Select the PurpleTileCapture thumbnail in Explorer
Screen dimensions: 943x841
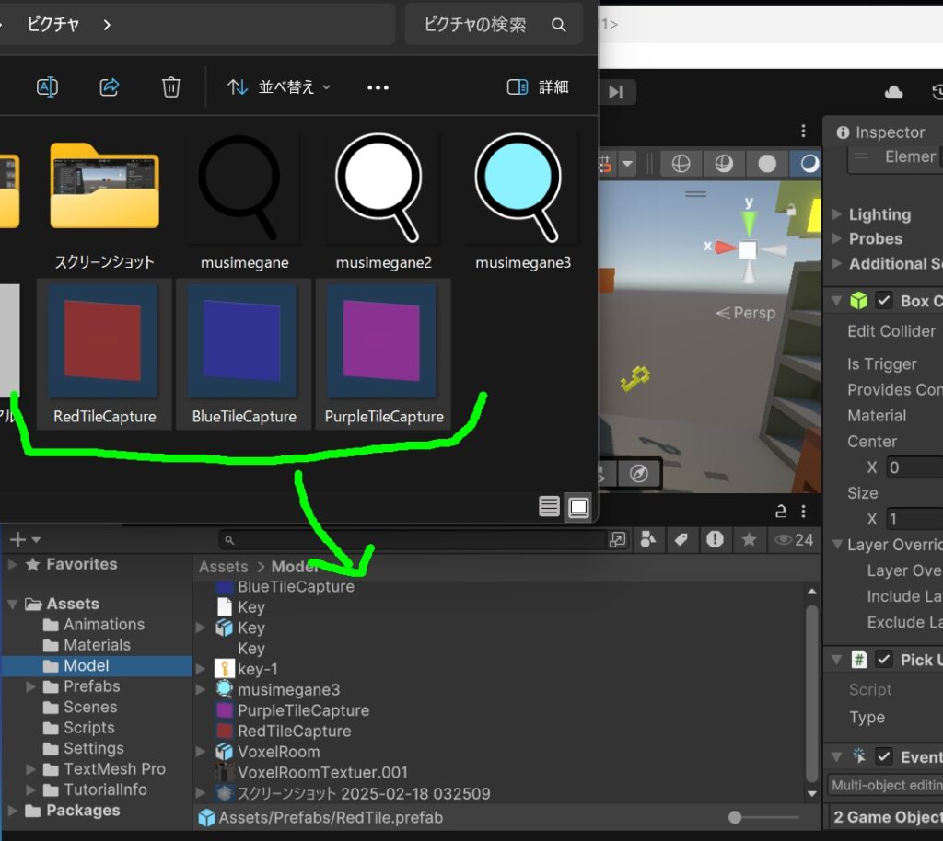tap(383, 354)
